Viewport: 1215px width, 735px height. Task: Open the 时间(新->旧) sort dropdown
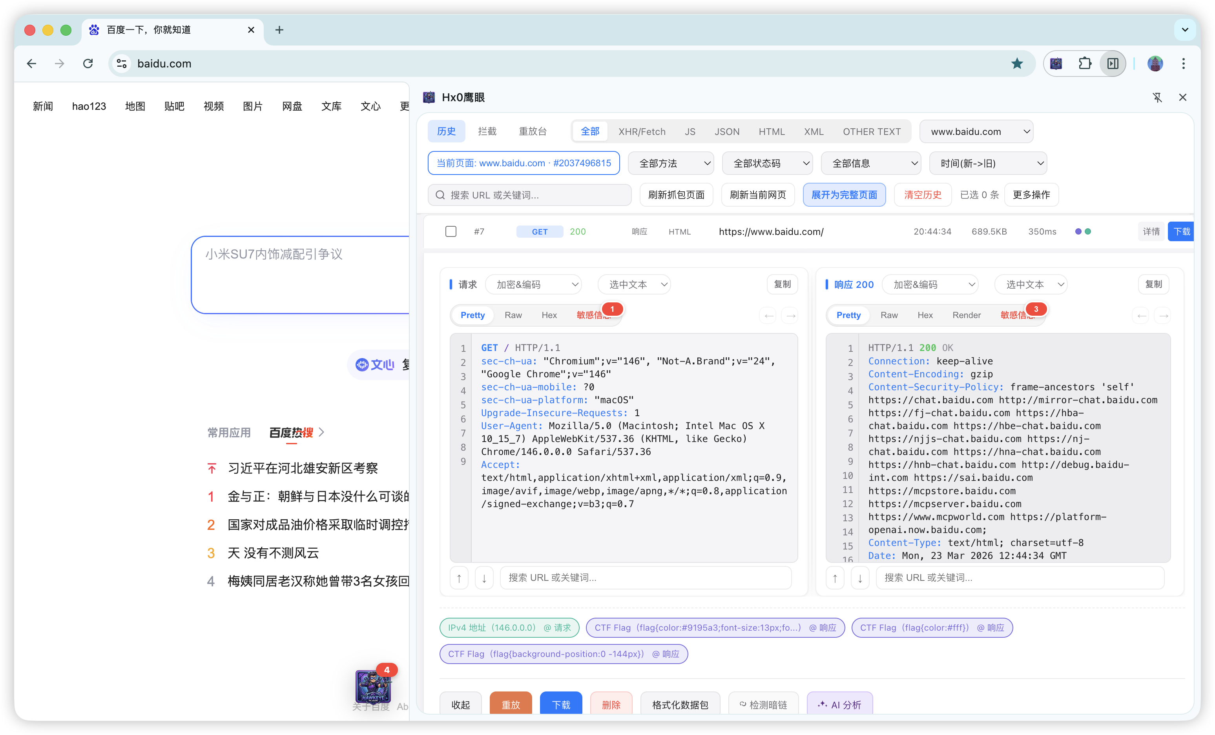point(988,163)
